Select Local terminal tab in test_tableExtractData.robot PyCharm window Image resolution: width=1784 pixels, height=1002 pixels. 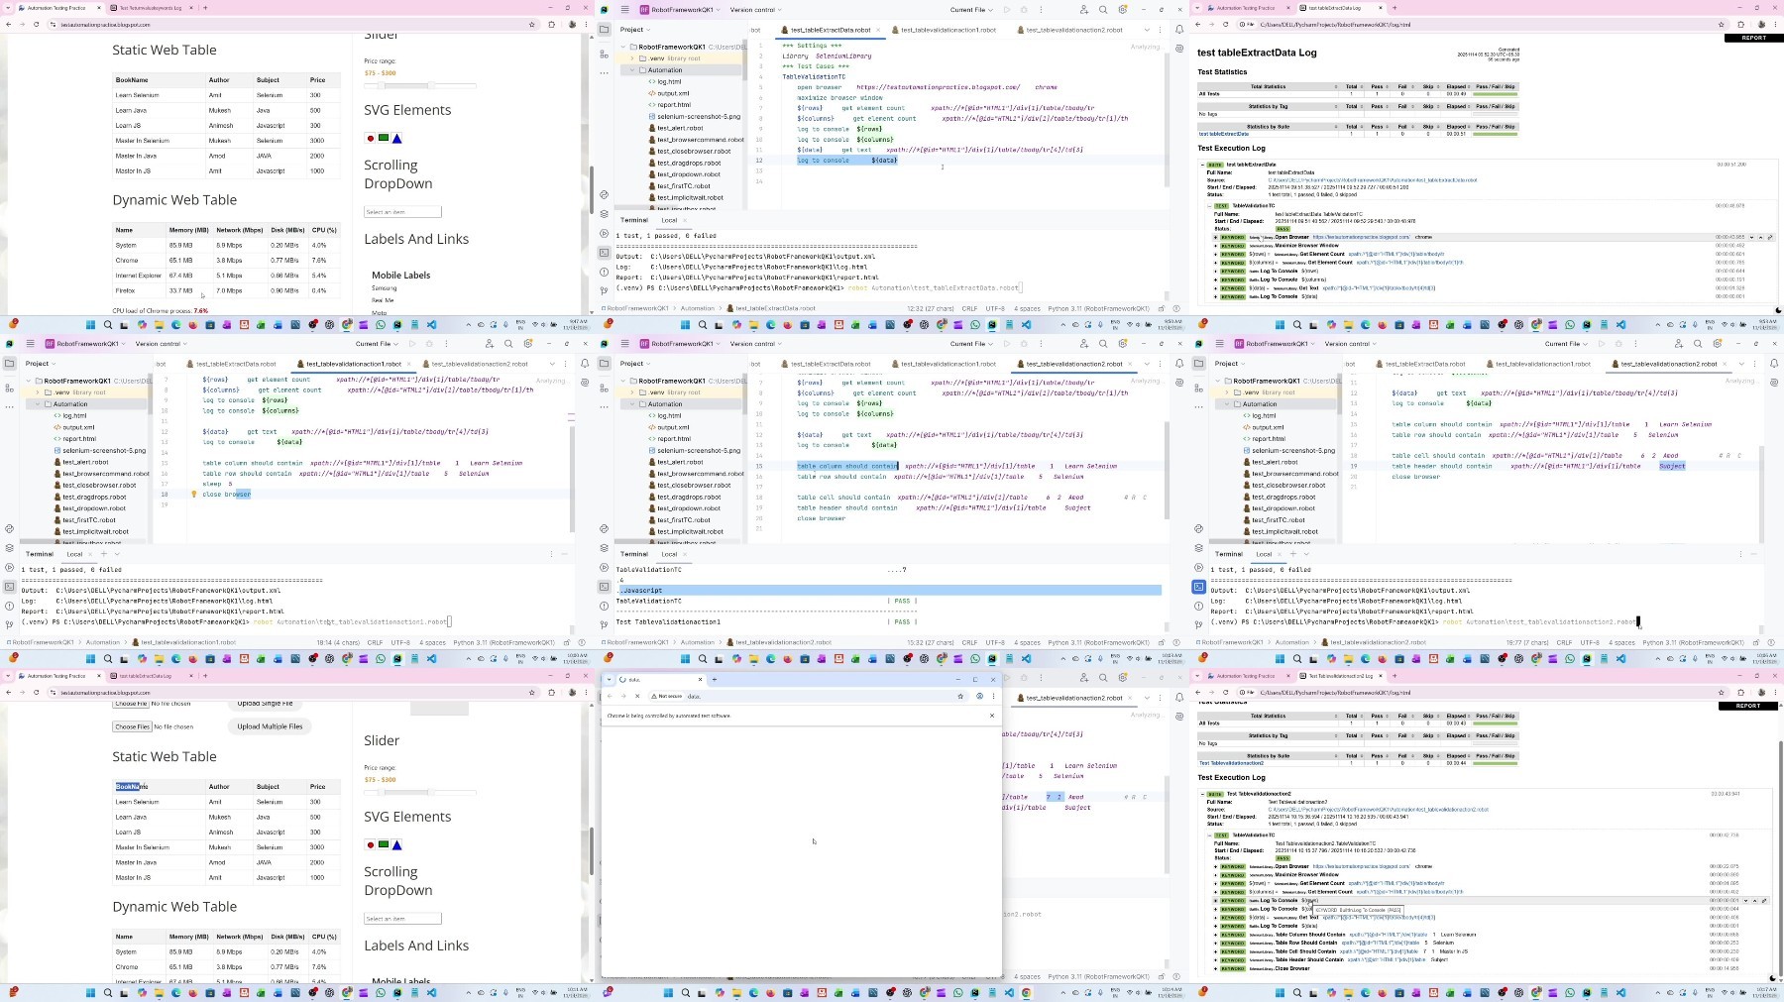(669, 220)
